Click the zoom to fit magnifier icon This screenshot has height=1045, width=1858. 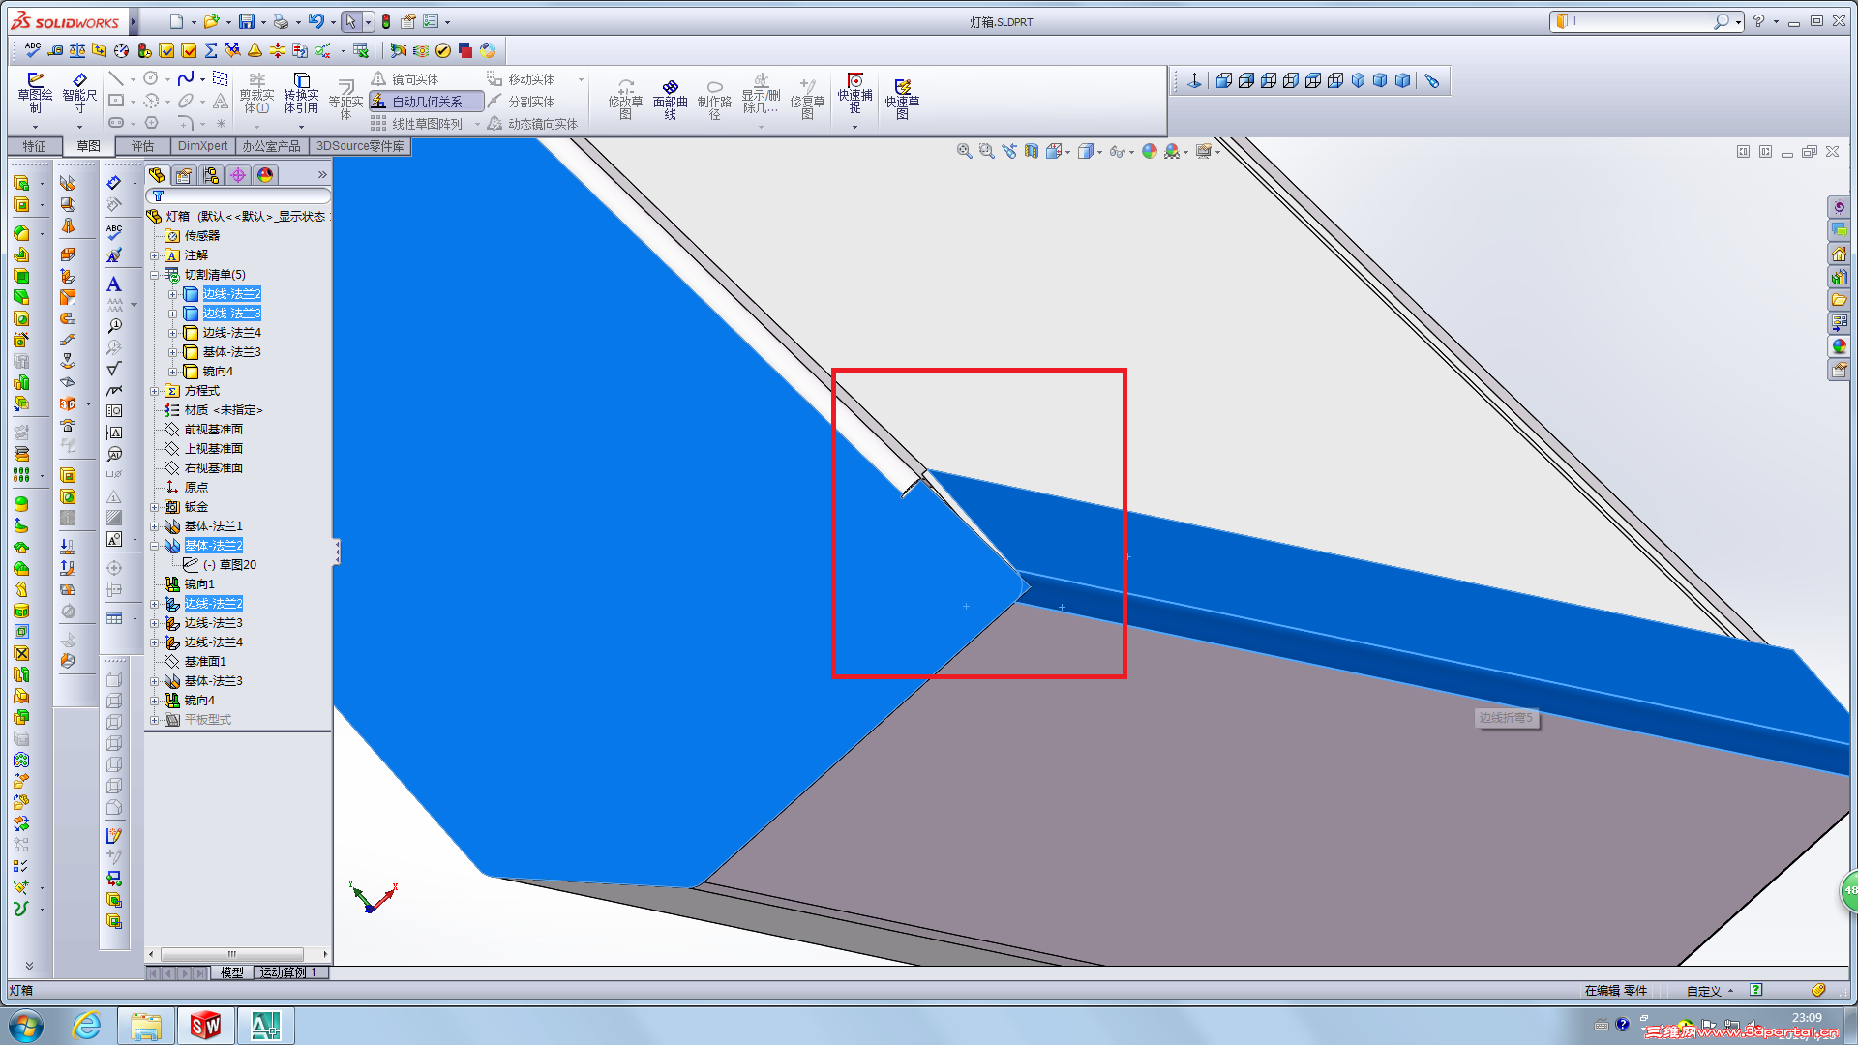[x=964, y=151]
